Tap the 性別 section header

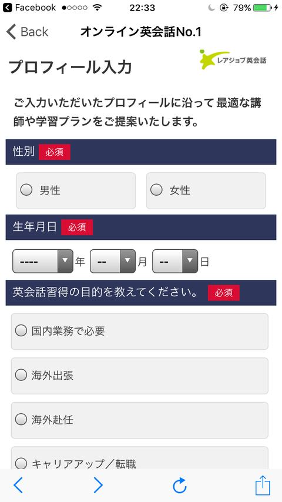pos(141,152)
